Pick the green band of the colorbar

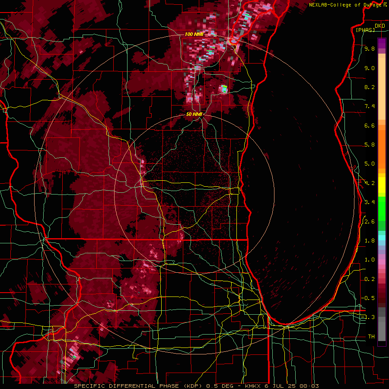[x=382, y=210]
